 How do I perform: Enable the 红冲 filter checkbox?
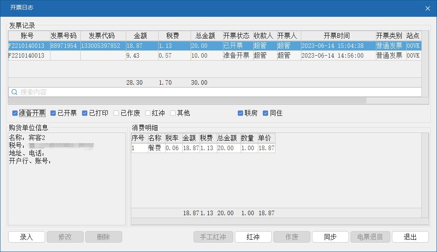tap(148, 113)
